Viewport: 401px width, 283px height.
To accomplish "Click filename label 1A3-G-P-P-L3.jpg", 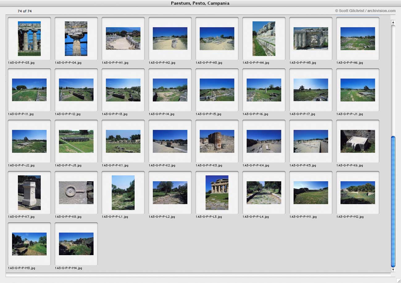I will (209, 217).
